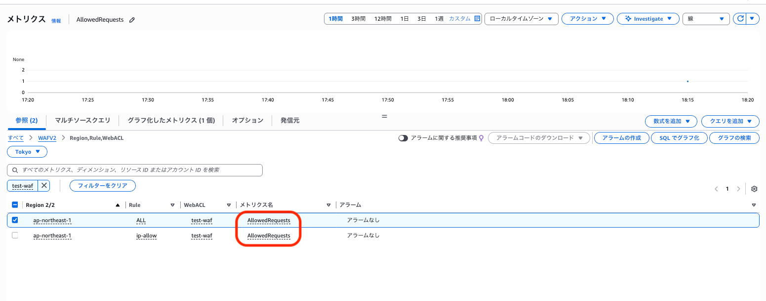Open the custom time range calendar icon
Viewport: 766px width, 301px height.
point(477,19)
